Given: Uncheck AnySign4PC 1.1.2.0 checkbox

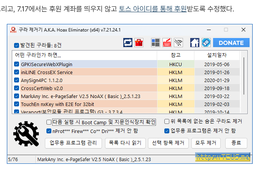Looking at the screenshot, I should click(x=16, y=80).
